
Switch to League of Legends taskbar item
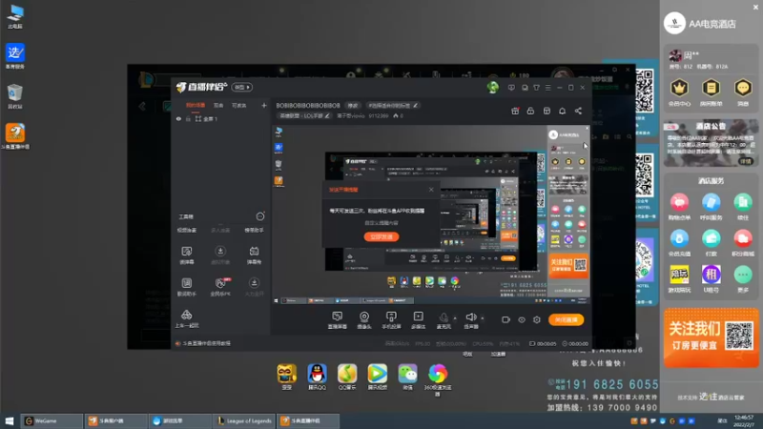pos(244,420)
